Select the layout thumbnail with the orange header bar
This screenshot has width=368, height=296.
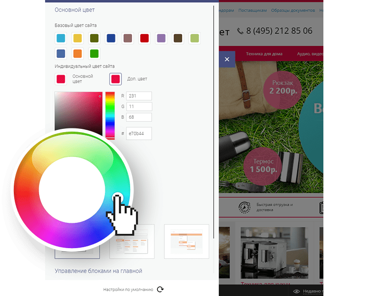pyautogui.click(x=187, y=242)
